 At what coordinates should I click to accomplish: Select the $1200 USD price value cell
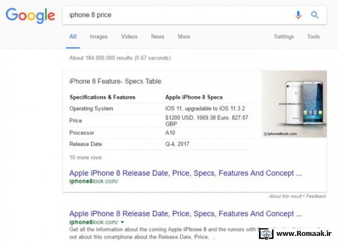pyautogui.click(x=207, y=121)
